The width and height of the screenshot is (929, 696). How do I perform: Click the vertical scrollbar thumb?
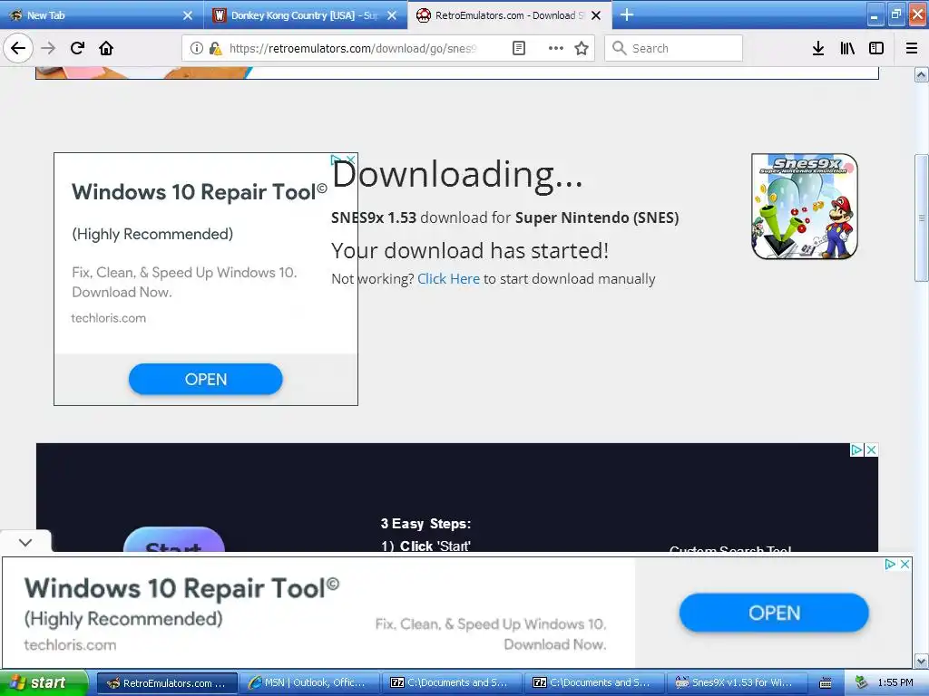point(922,217)
